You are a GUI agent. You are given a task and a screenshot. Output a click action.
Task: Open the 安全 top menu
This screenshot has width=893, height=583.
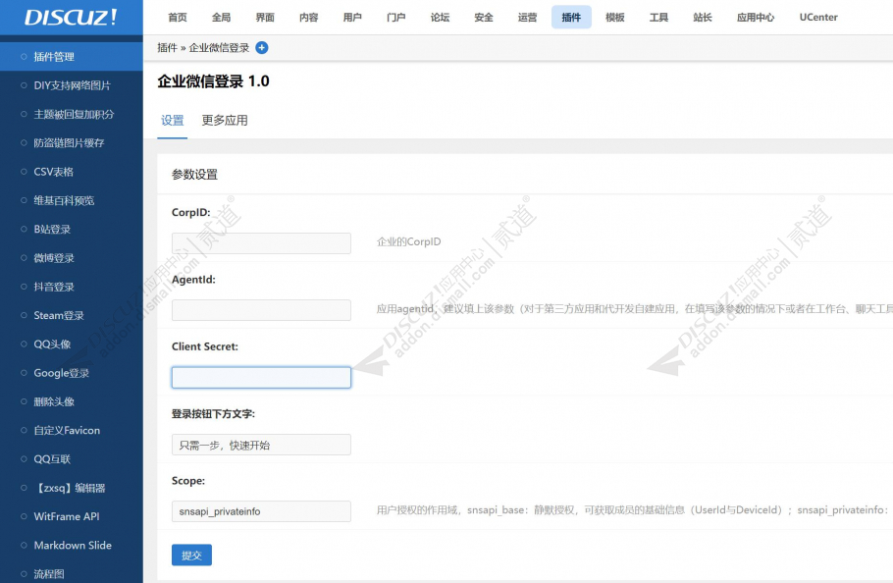click(x=484, y=17)
